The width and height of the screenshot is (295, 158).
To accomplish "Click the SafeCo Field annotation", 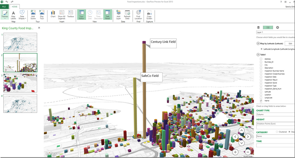I will (x=151, y=77).
